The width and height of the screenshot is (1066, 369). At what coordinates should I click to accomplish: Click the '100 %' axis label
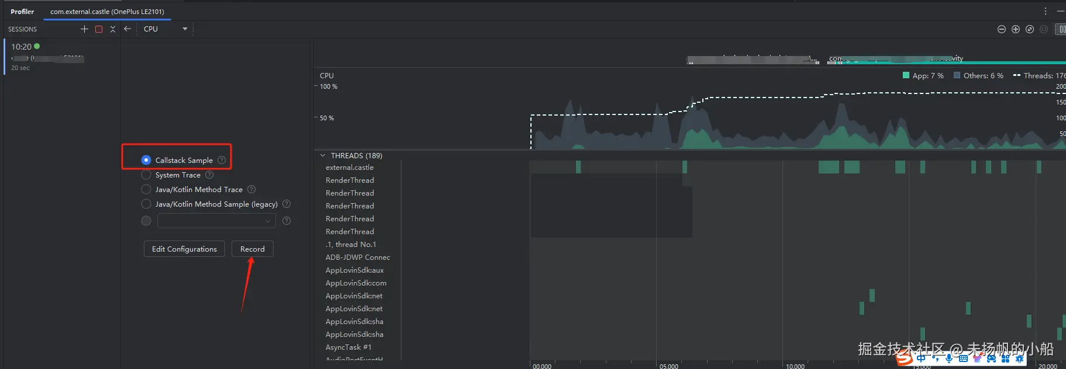click(329, 86)
